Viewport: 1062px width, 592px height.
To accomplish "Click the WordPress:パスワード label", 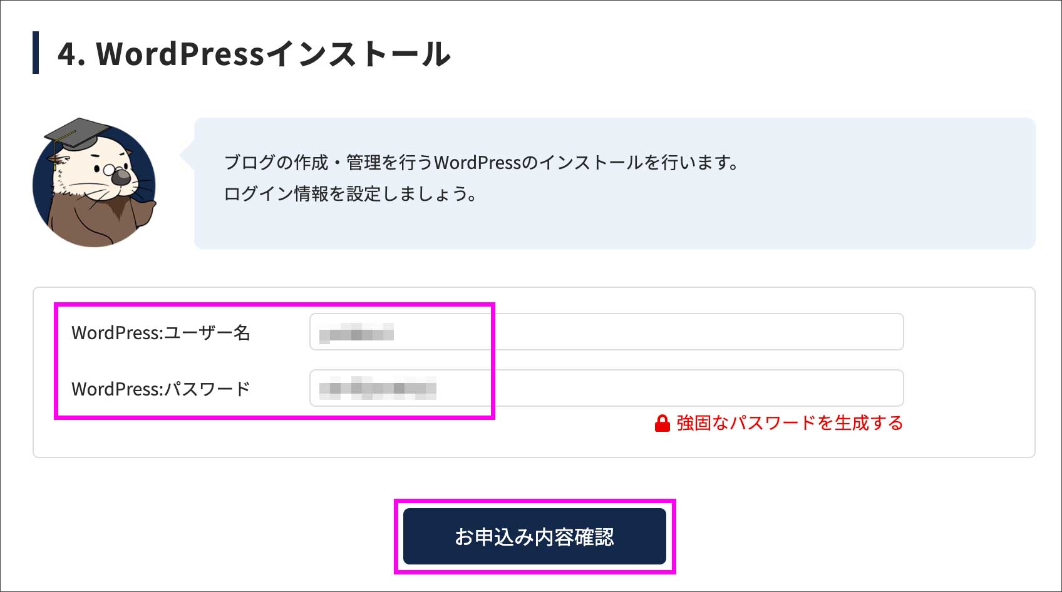I will pyautogui.click(x=161, y=389).
